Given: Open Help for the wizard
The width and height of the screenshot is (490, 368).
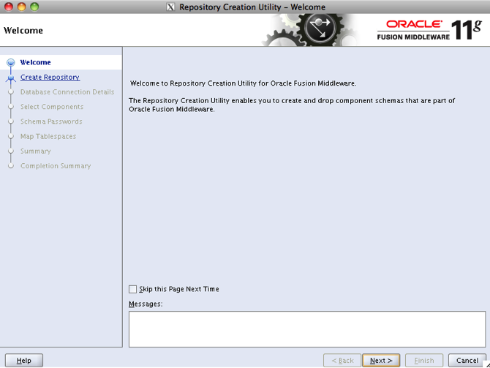Looking at the screenshot, I should (x=24, y=361).
